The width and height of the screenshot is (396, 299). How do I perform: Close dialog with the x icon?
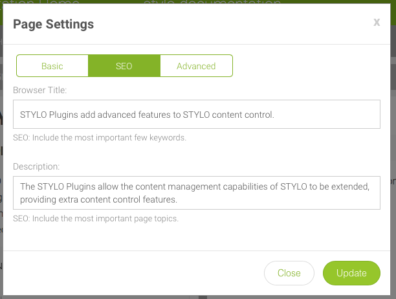coord(377,23)
